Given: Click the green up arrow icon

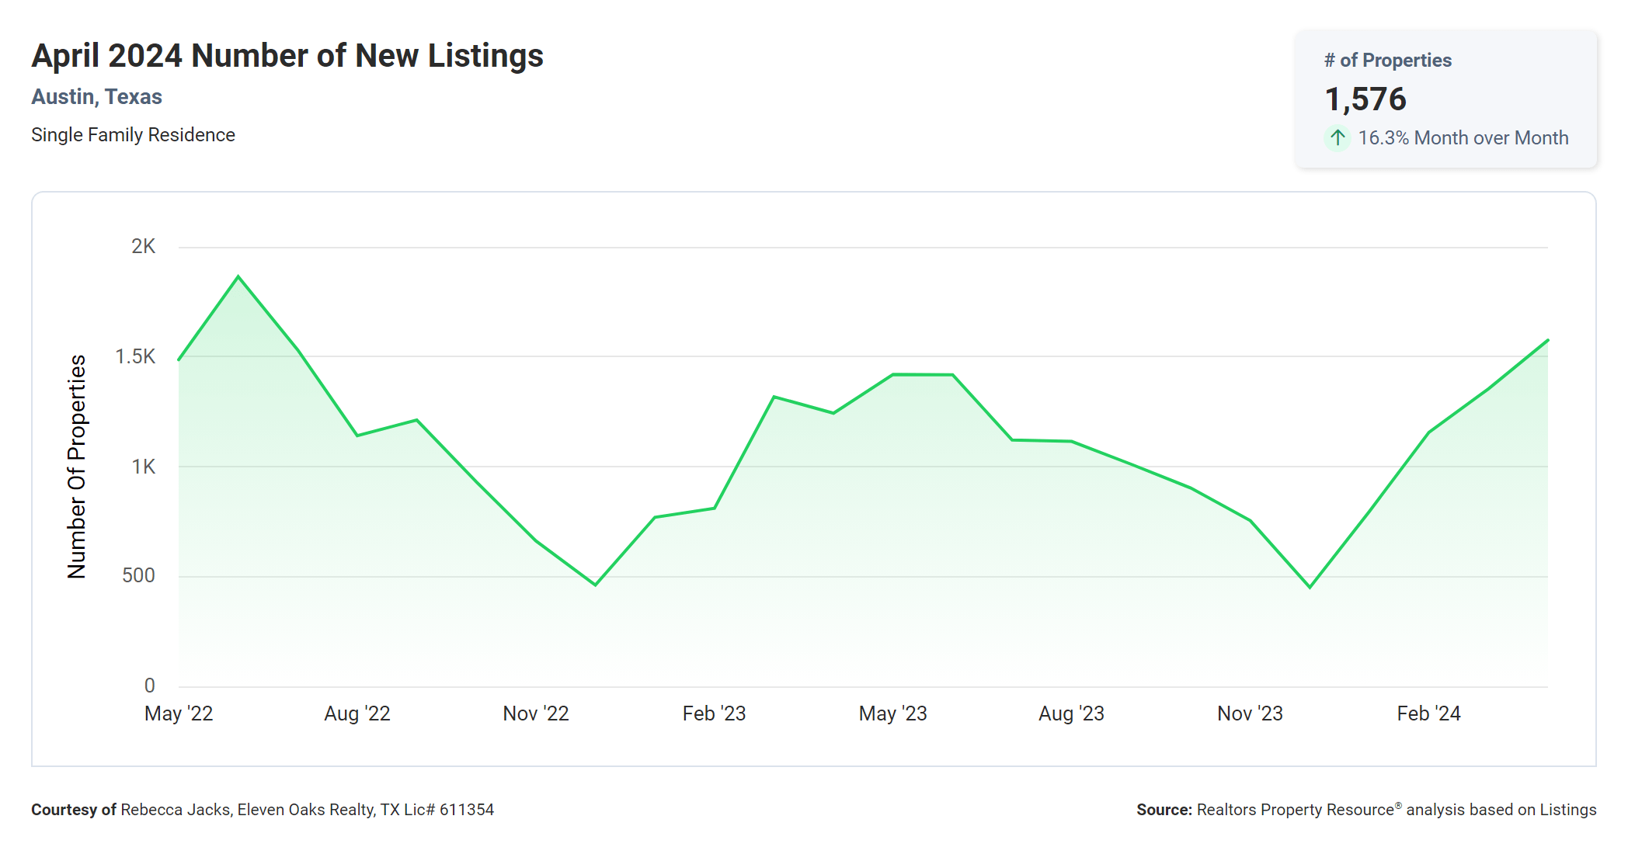Looking at the screenshot, I should pyautogui.click(x=1337, y=138).
